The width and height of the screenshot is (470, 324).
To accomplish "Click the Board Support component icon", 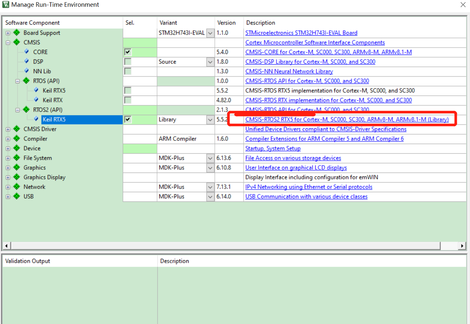I will tap(16, 33).
